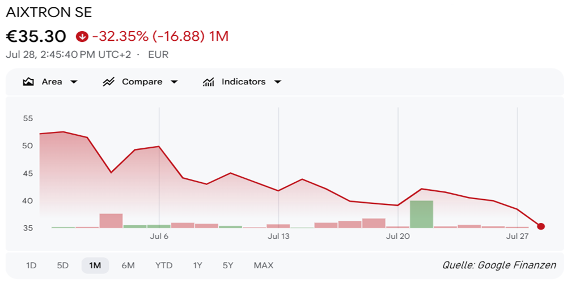Viewport: 567px width, 283px height.
Task: Open the Area dropdown arrow
Action: pos(73,82)
